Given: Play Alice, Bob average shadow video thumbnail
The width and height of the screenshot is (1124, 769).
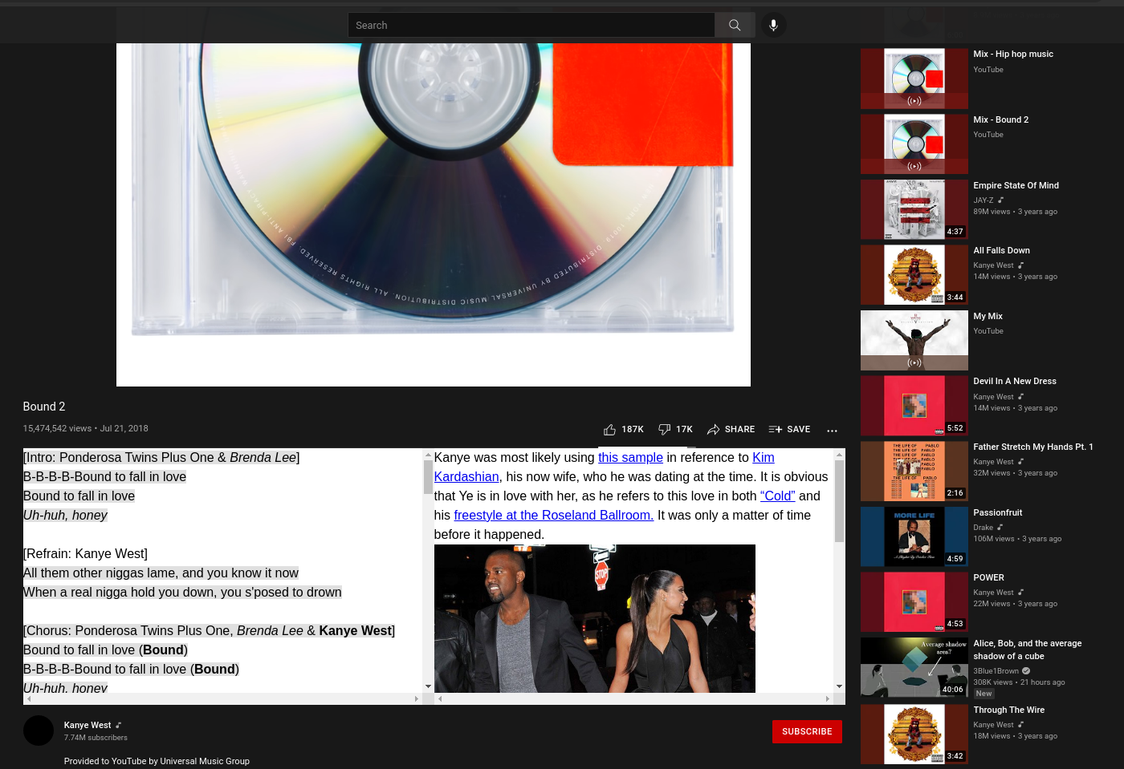Looking at the screenshot, I should (914, 667).
